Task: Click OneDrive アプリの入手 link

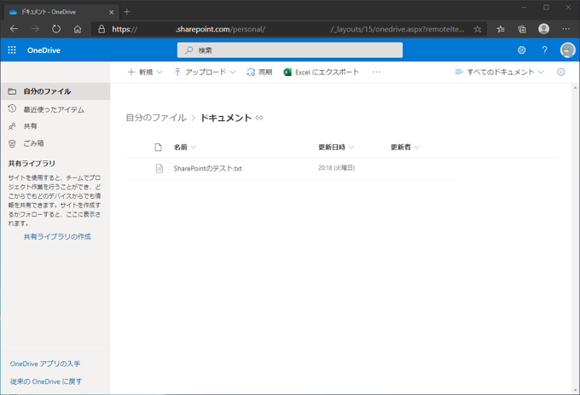Action: [45, 364]
